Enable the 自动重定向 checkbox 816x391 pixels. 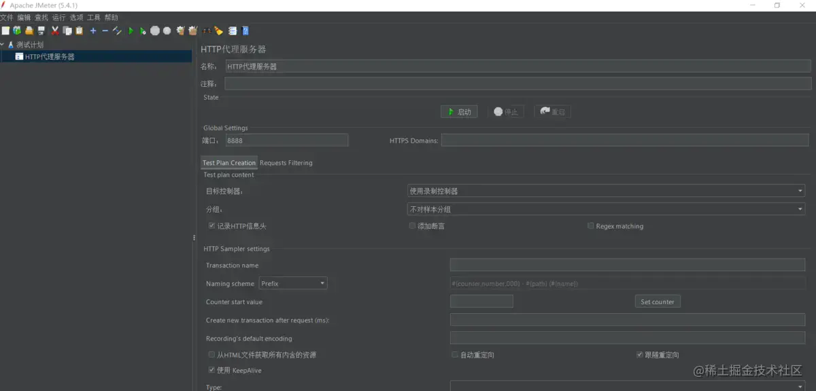[455, 354]
